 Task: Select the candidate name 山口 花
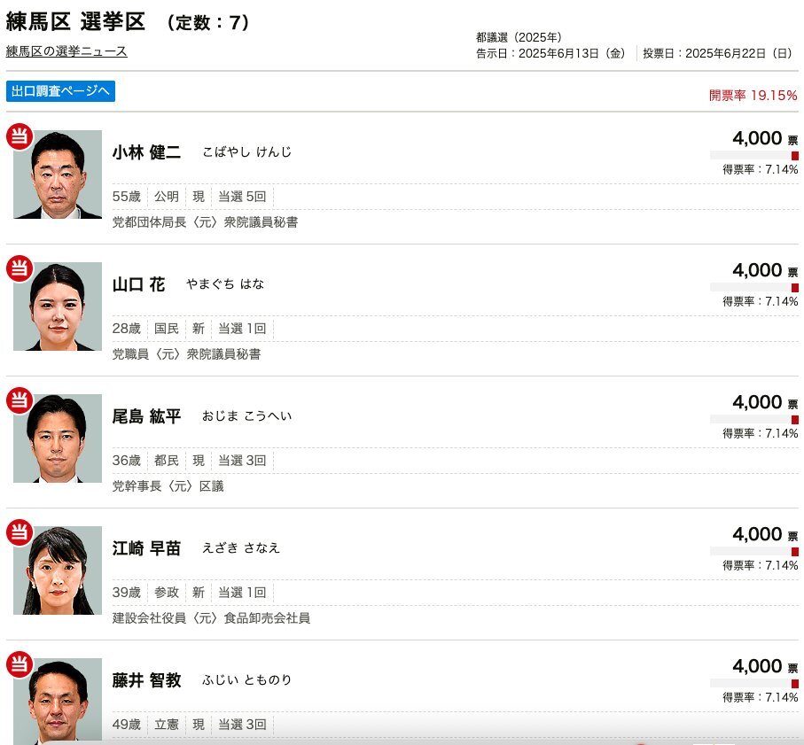pyautogui.click(x=138, y=284)
